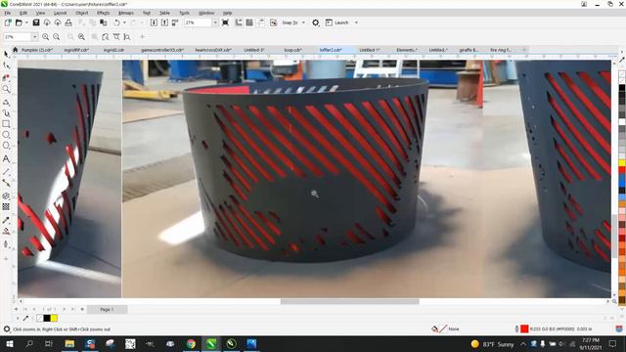
Task: Open the Edit menu
Action: pos(23,13)
